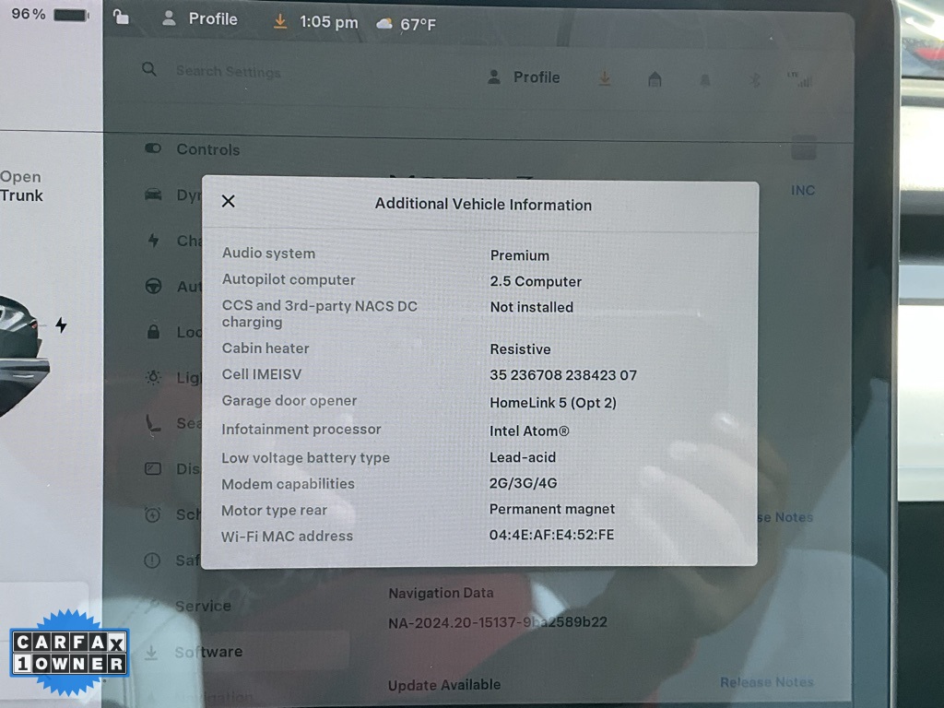Open Release Notes link next to Update Available
944x708 pixels.
point(766,682)
